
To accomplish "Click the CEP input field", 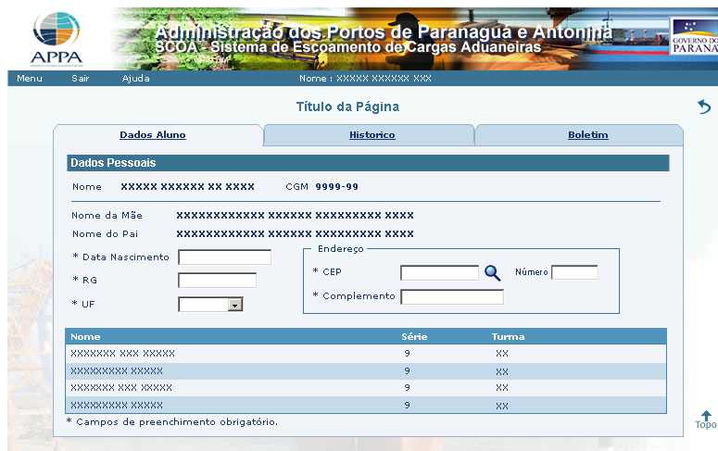I will pos(439,272).
